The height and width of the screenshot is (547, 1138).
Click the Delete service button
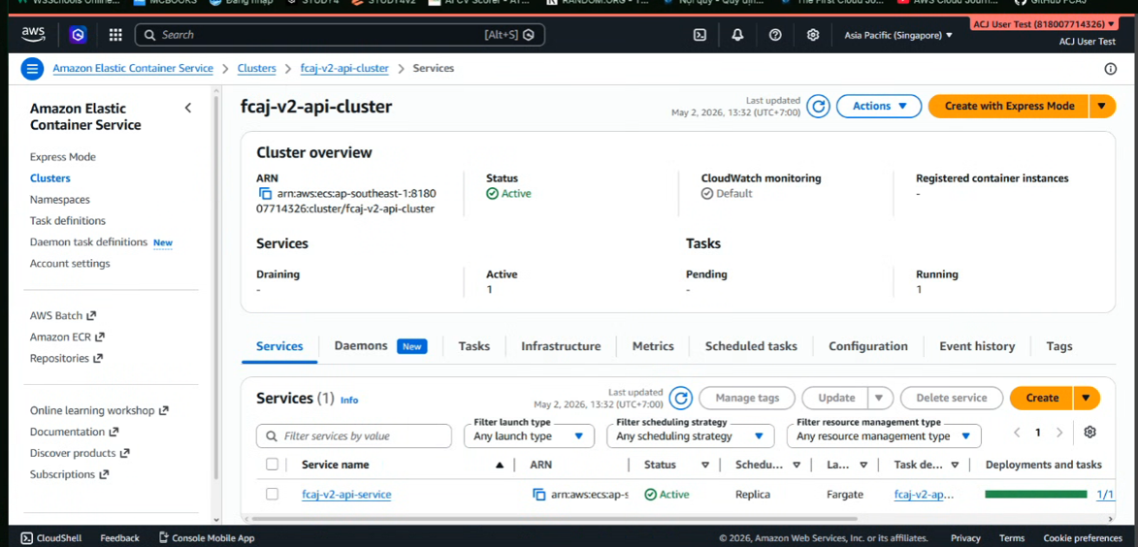pos(952,398)
